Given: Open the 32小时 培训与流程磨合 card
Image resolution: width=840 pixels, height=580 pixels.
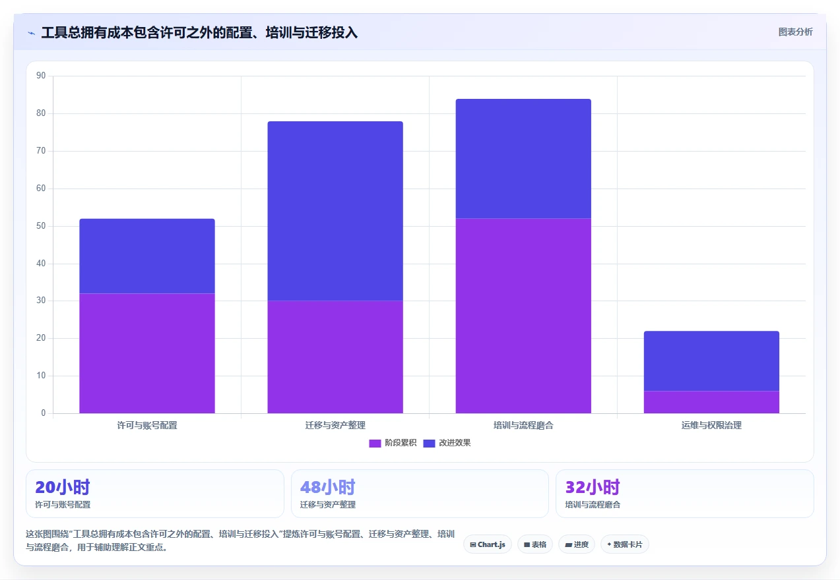Looking at the screenshot, I should tap(685, 494).
